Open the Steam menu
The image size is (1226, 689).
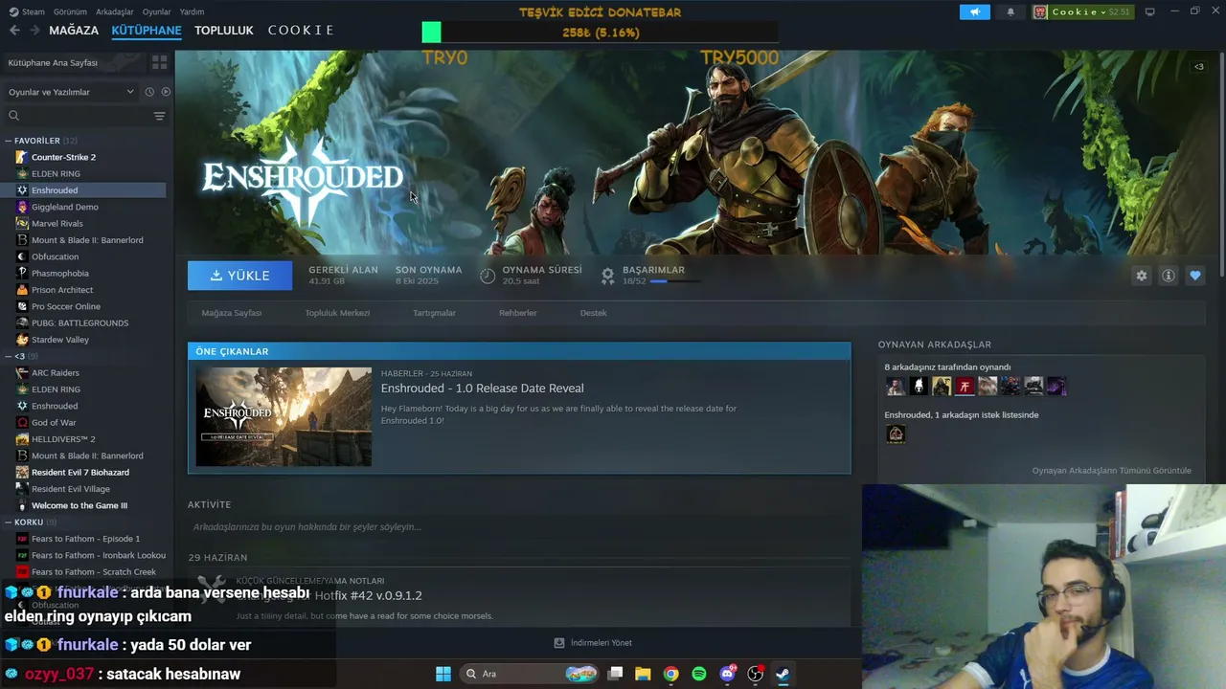[x=28, y=11]
